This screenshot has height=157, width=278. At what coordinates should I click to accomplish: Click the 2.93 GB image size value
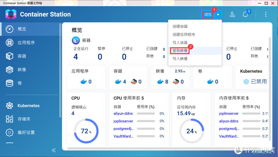click(180, 71)
